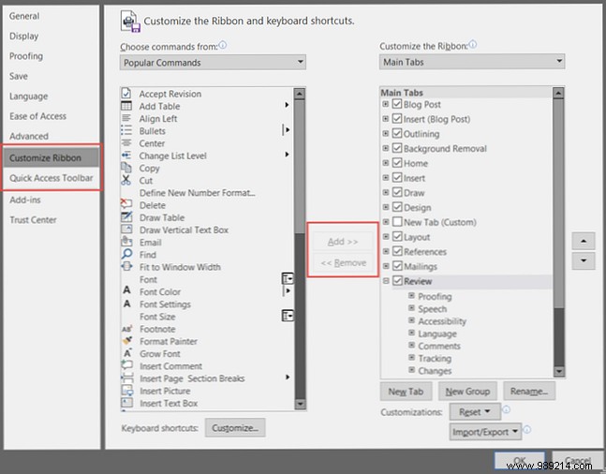The width and height of the screenshot is (606, 474).
Task: Click the Insert Text Box icon
Action: click(127, 403)
